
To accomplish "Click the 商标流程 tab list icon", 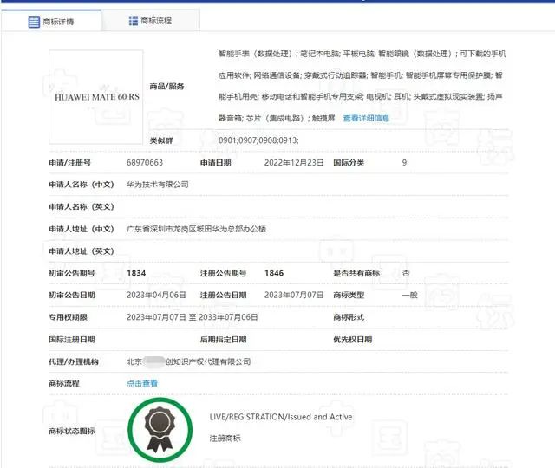I will point(133,21).
